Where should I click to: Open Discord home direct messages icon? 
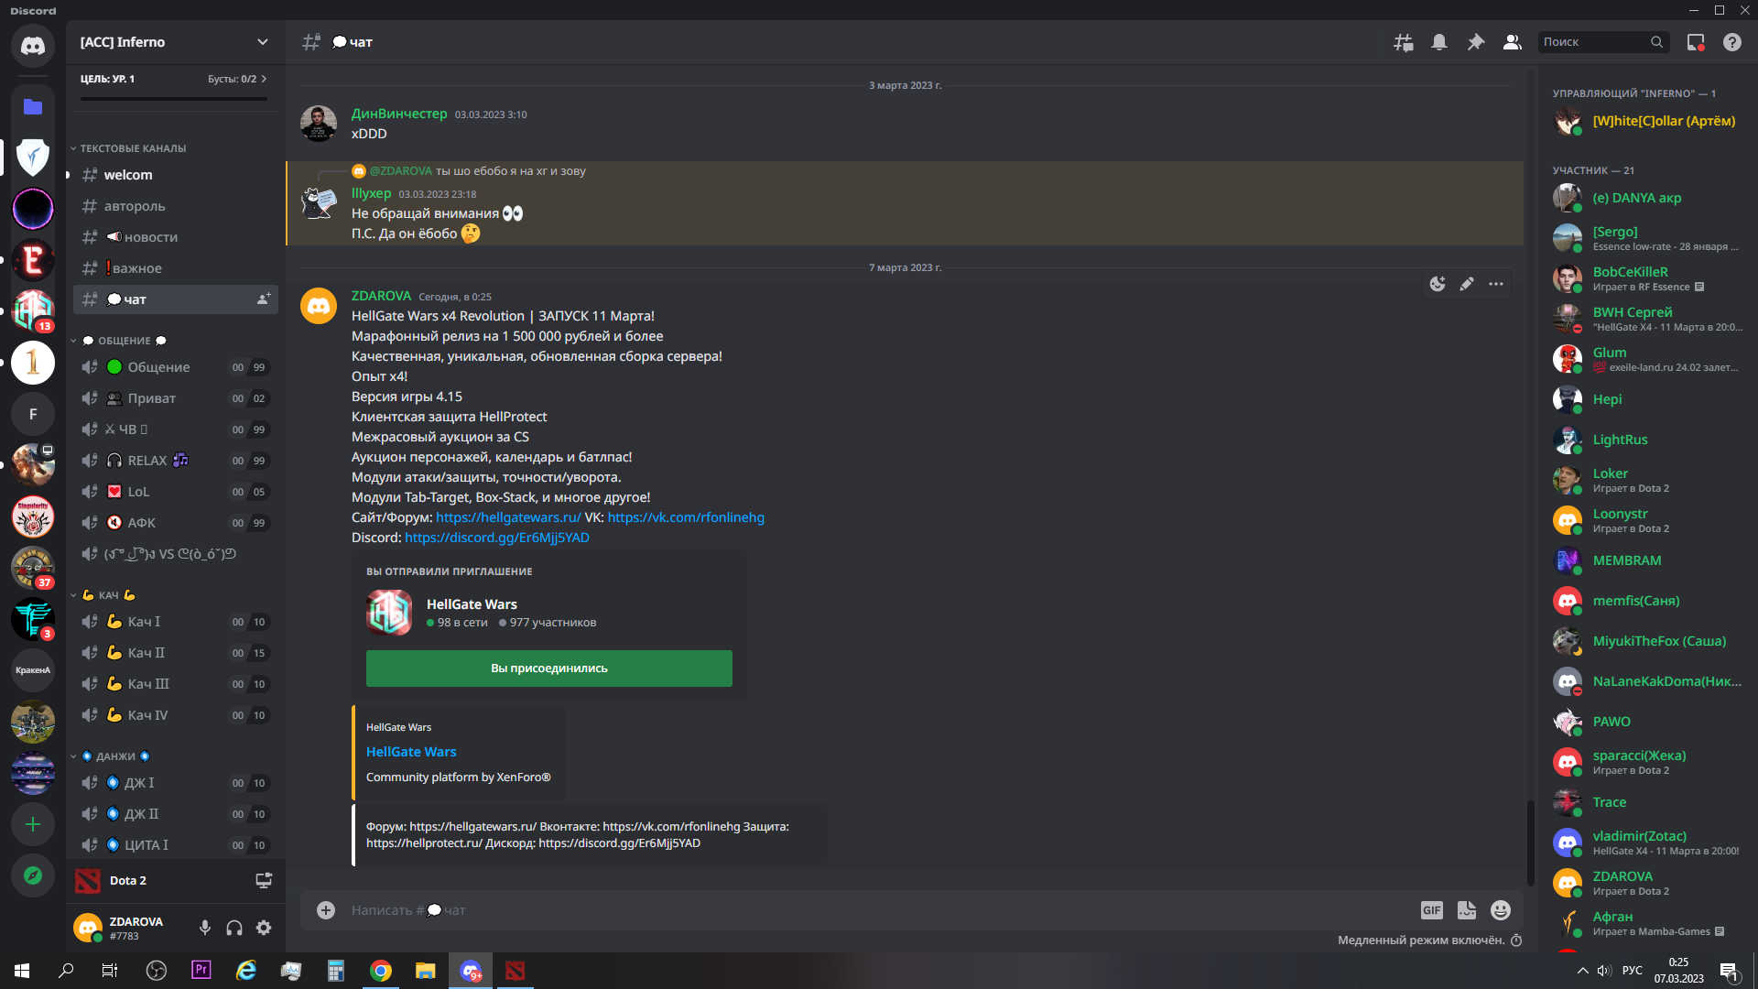pos(33,45)
